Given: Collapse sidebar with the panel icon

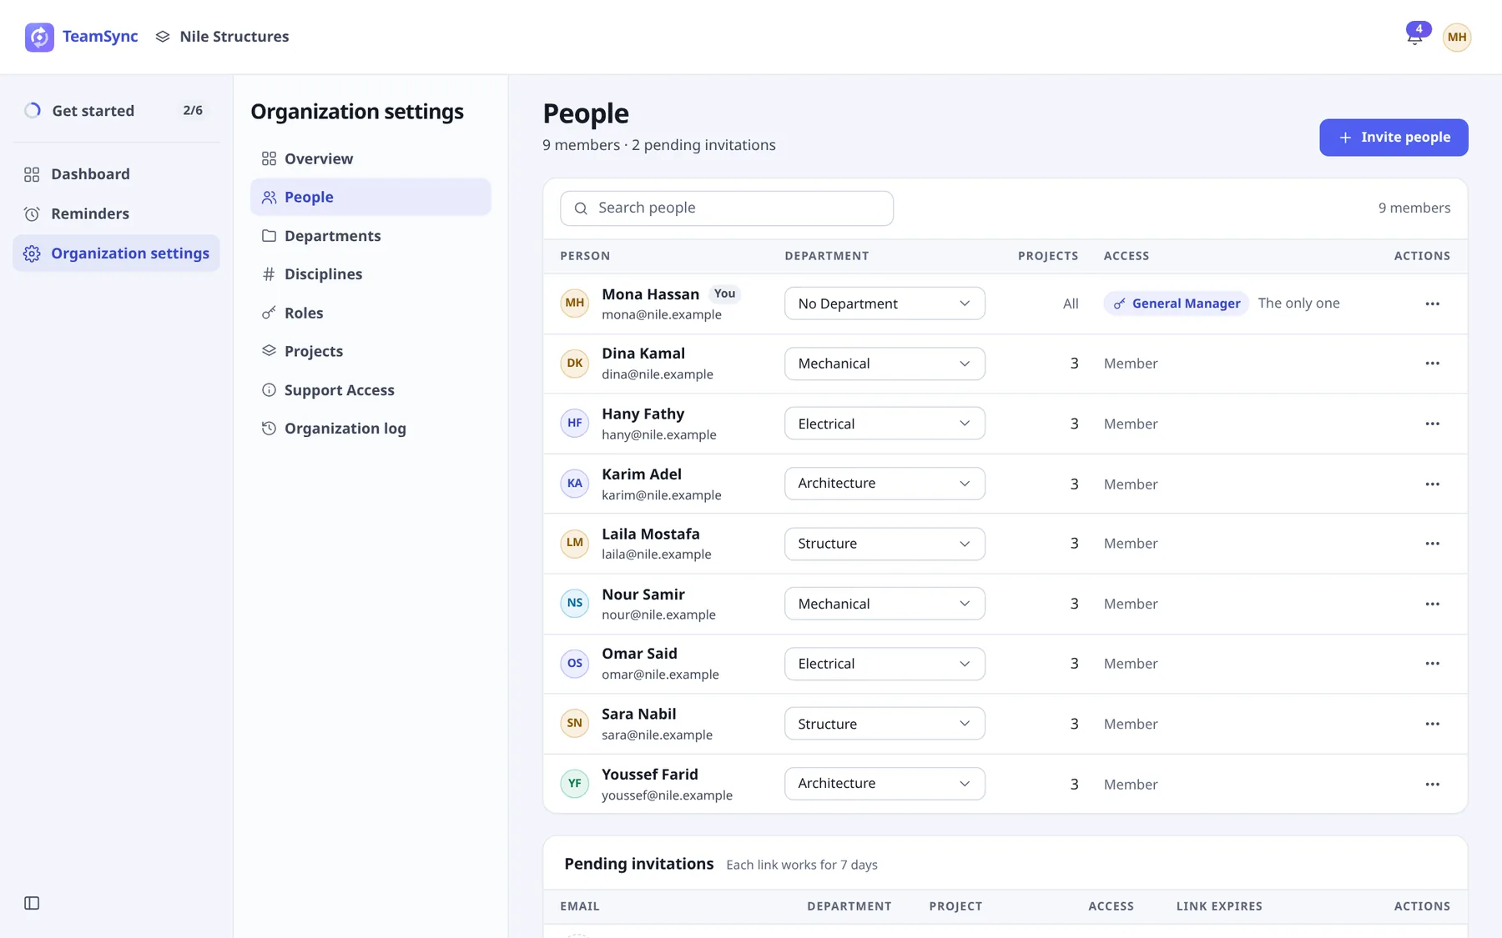Looking at the screenshot, I should (32, 903).
